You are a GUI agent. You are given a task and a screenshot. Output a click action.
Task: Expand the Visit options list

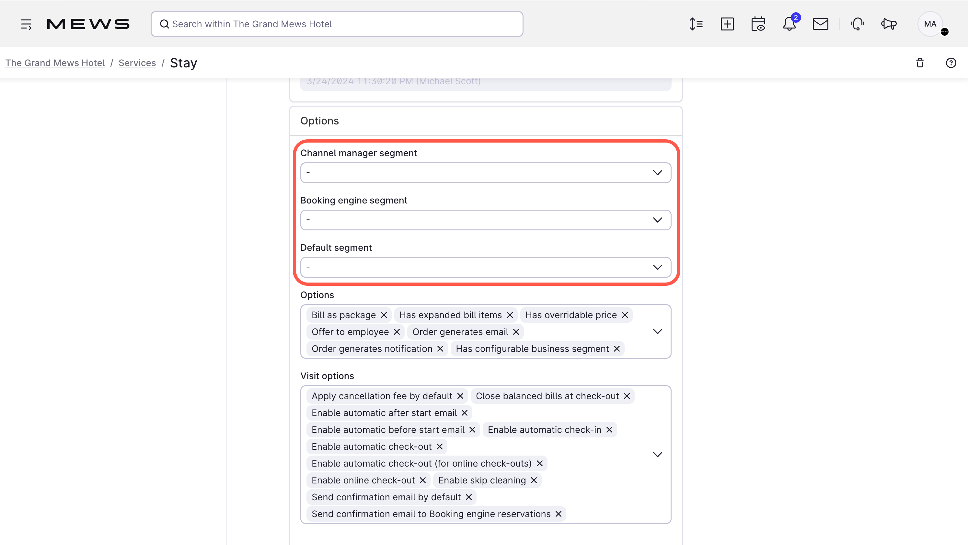(x=658, y=454)
